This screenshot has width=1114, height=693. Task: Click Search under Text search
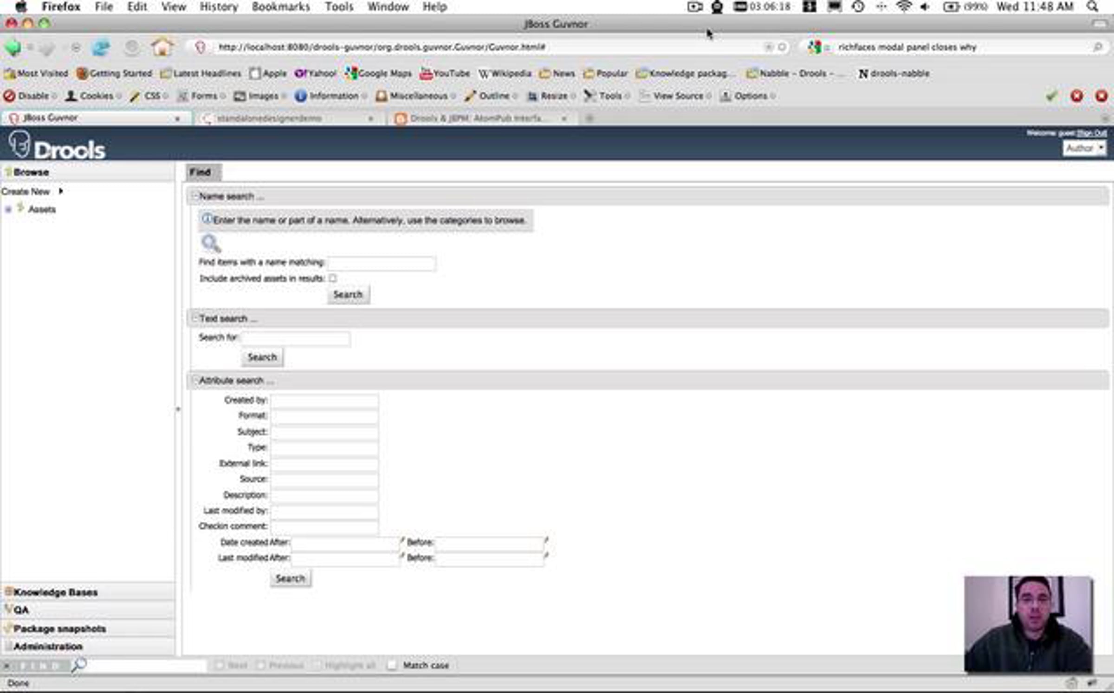click(x=262, y=357)
